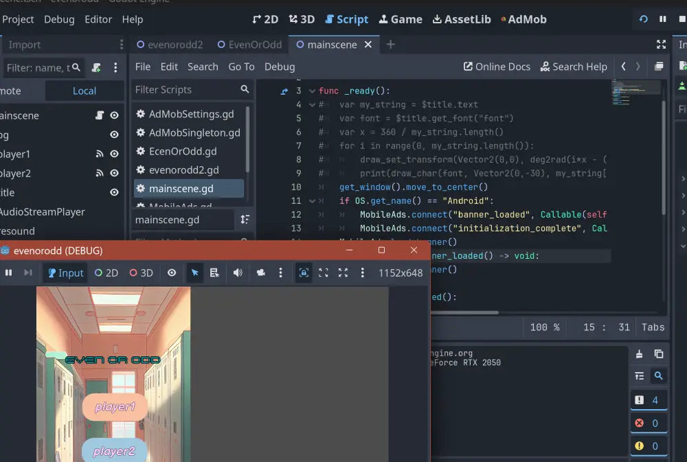Viewport: 687px width, 462px height.
Task: Toggle visibility of the player1 node
Action: pos(114,154)
